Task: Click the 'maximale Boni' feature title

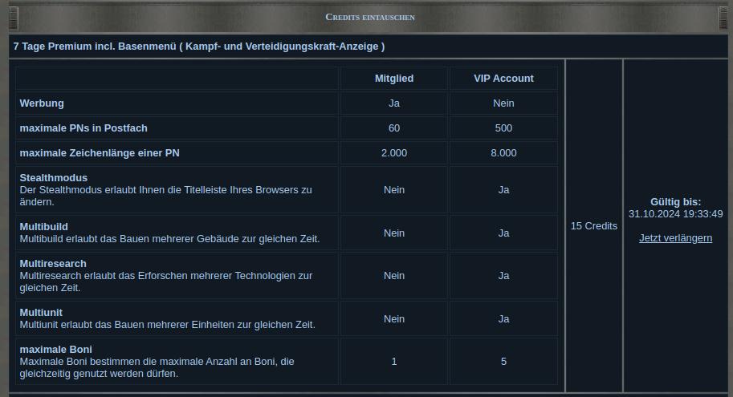Action: coord(56,350)
